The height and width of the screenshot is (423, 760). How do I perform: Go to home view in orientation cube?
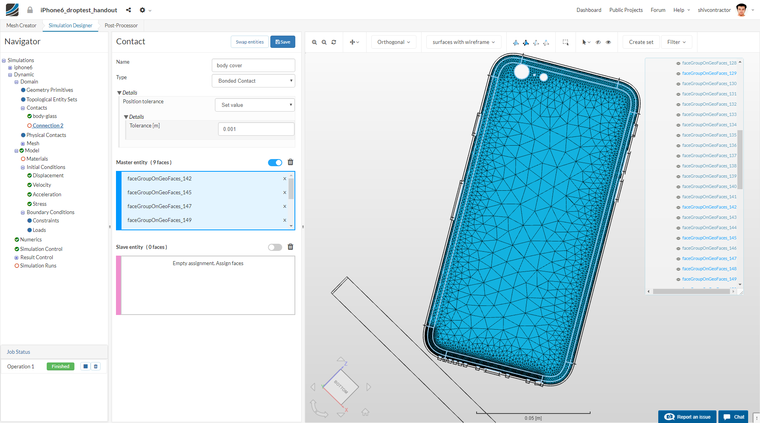pyautogui.click(x=365, y=412)
